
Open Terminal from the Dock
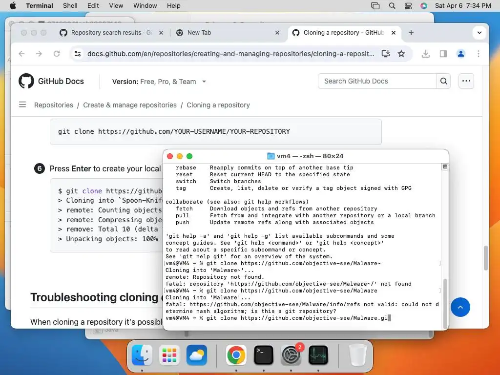tap(263, 355)
